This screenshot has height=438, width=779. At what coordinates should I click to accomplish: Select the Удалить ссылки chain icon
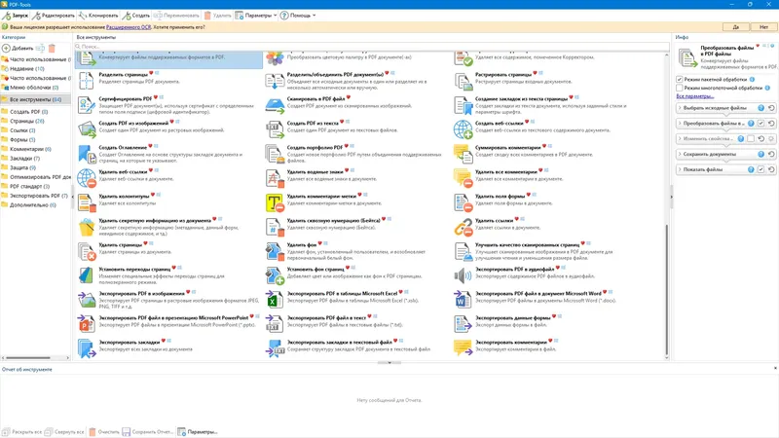463,227
